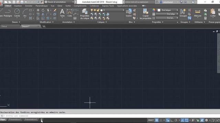220x123 pixels.
Task: Select the Trim (Ajuster) tool
Action: 48,10
